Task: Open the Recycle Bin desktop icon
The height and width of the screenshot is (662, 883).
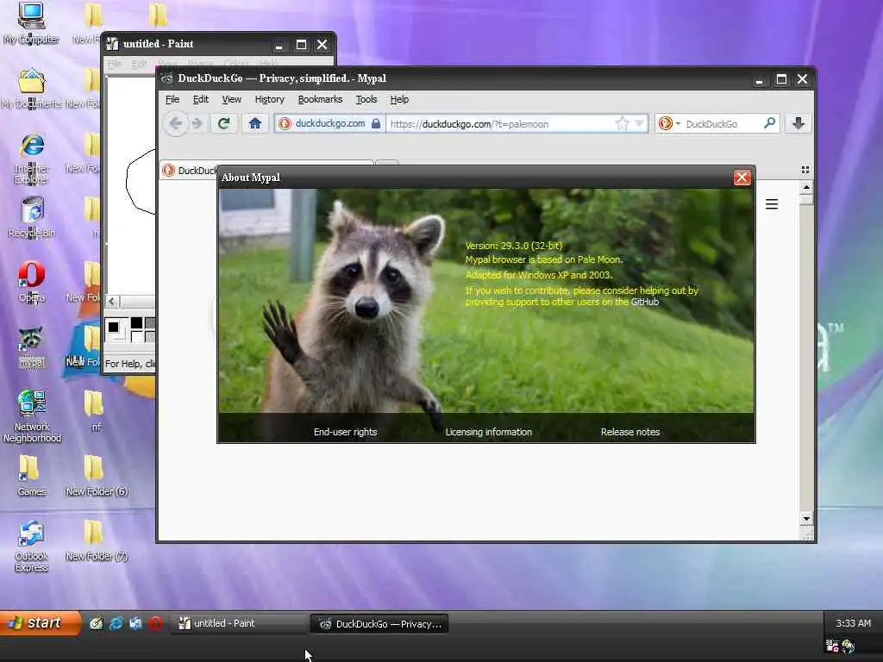Action: click(x=32, y=217)
